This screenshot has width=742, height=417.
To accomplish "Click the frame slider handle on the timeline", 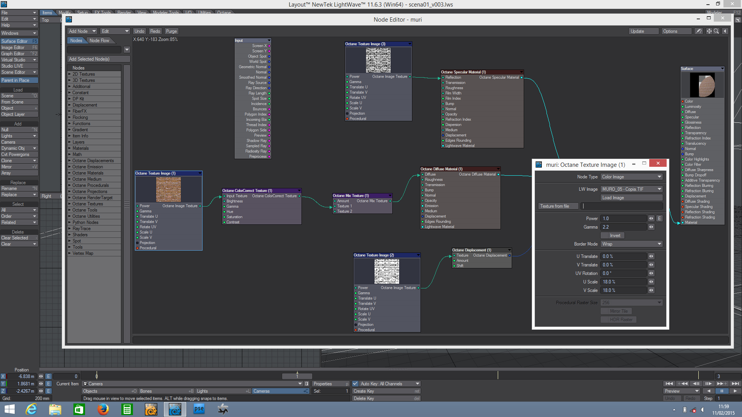I will tap(297, 376).
